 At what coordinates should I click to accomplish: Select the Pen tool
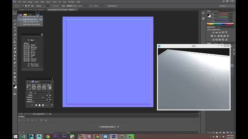[x=15, y=63]
